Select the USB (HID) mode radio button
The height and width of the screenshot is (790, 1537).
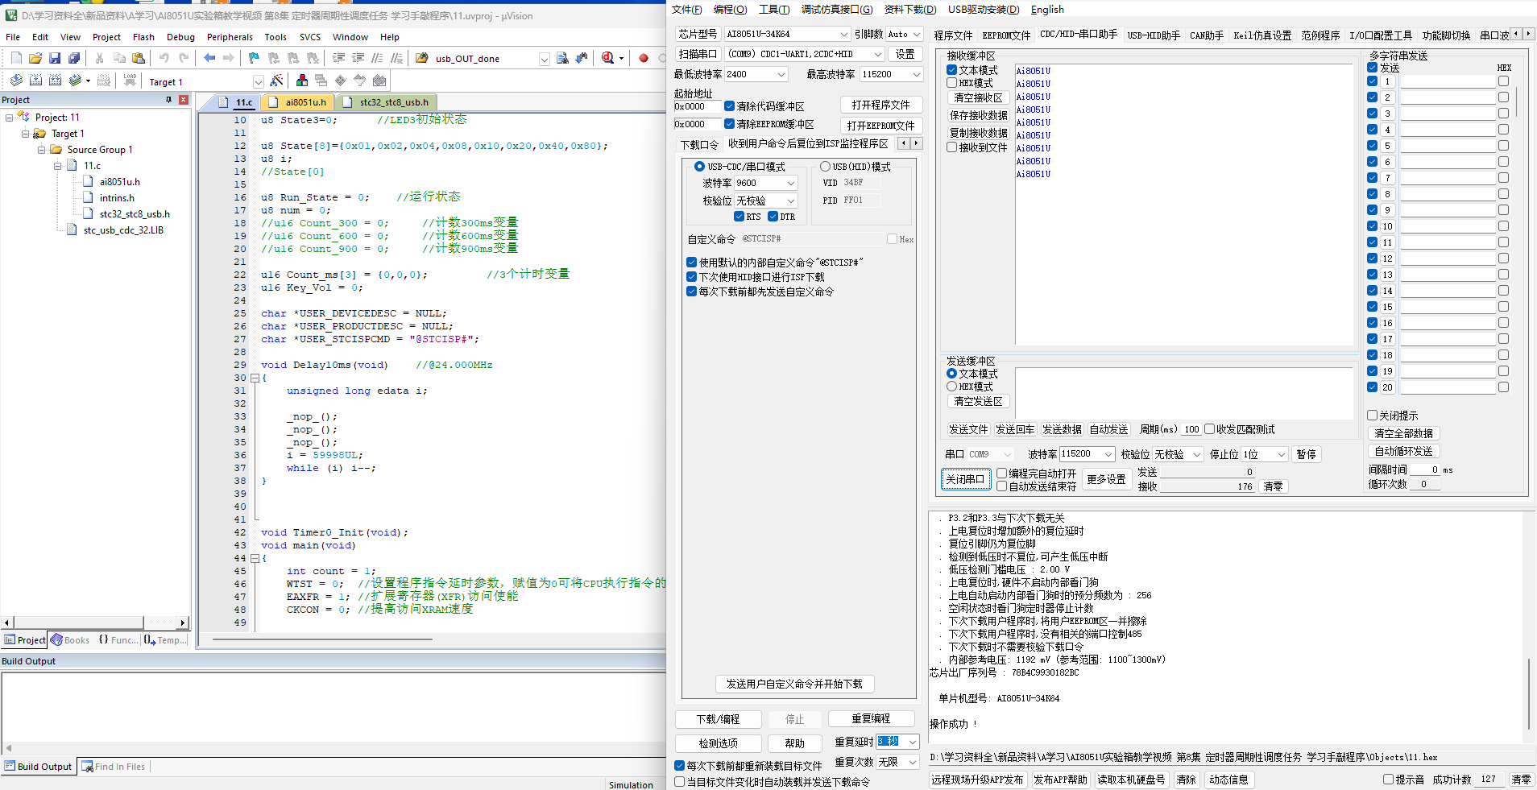[x=825, y=167]
